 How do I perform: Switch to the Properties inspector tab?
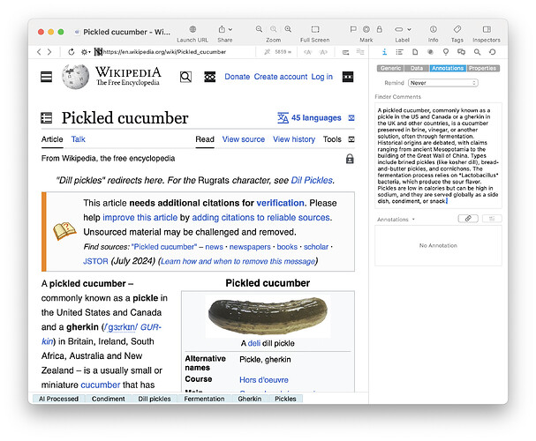[482, 68]
